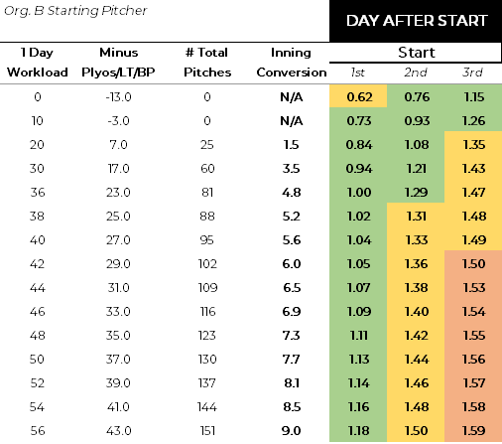This screenshot has height=444, width=502.
Task: Select inning conversion value 9.0
Action: 292,431
